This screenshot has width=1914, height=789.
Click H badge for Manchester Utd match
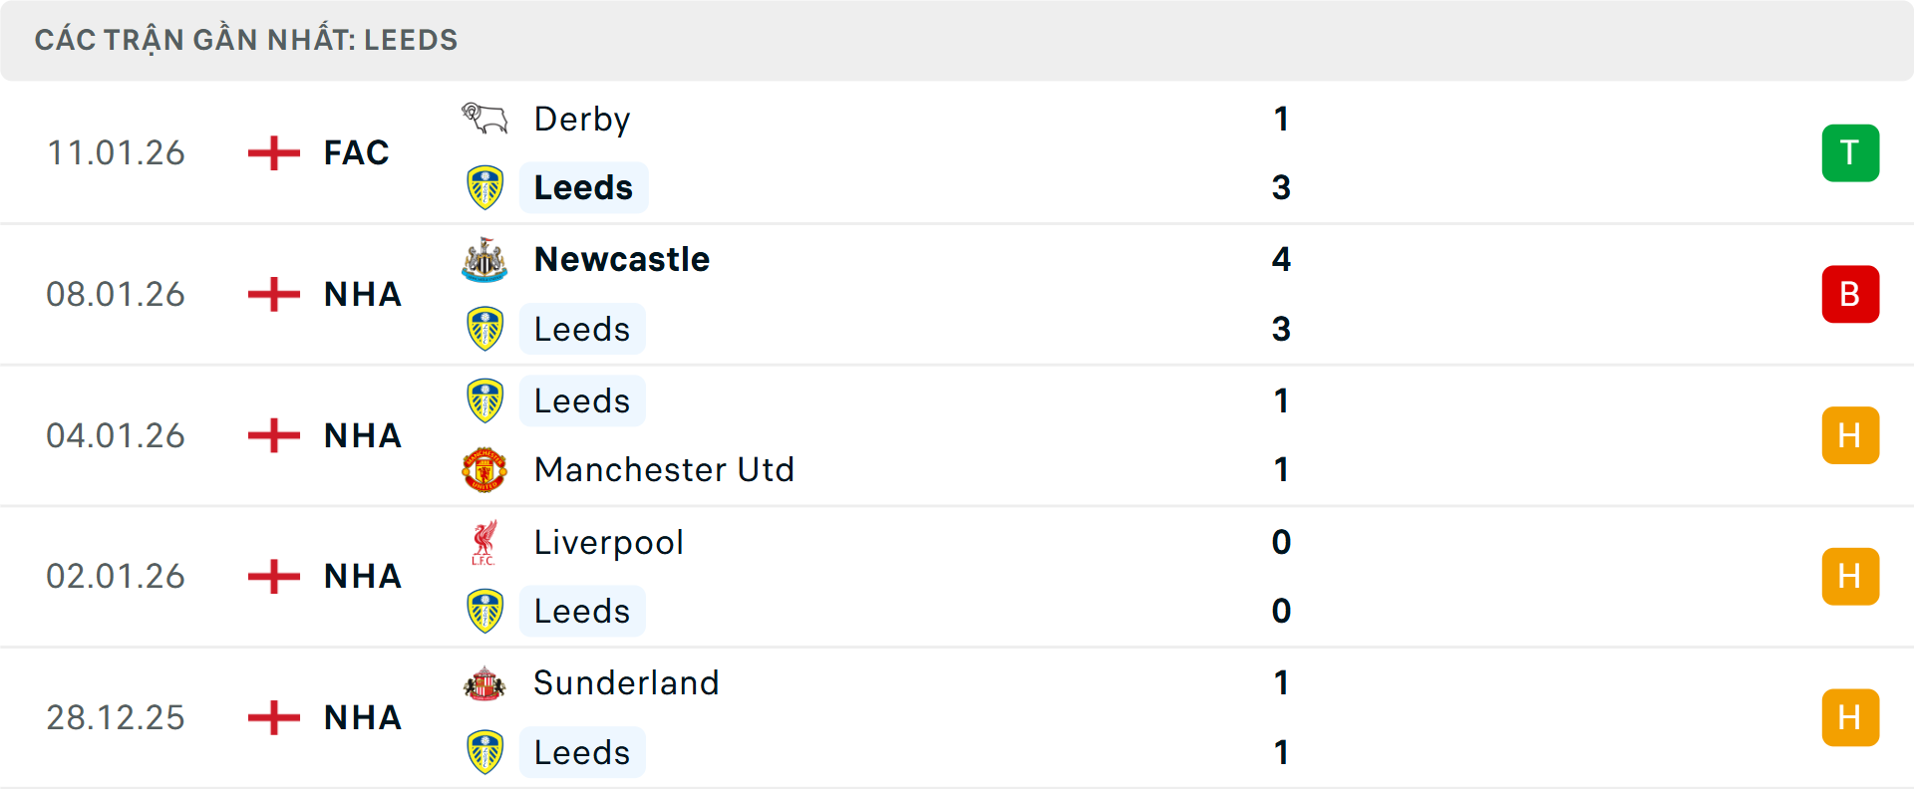(x=1850, y=435)
